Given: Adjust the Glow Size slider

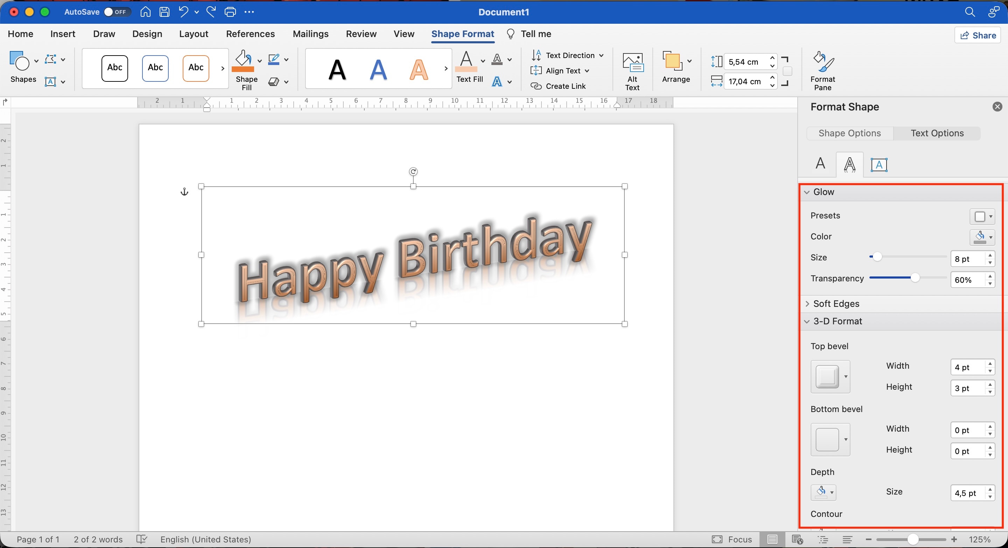Looking at the screenshot, I should [x=877, y=257].
